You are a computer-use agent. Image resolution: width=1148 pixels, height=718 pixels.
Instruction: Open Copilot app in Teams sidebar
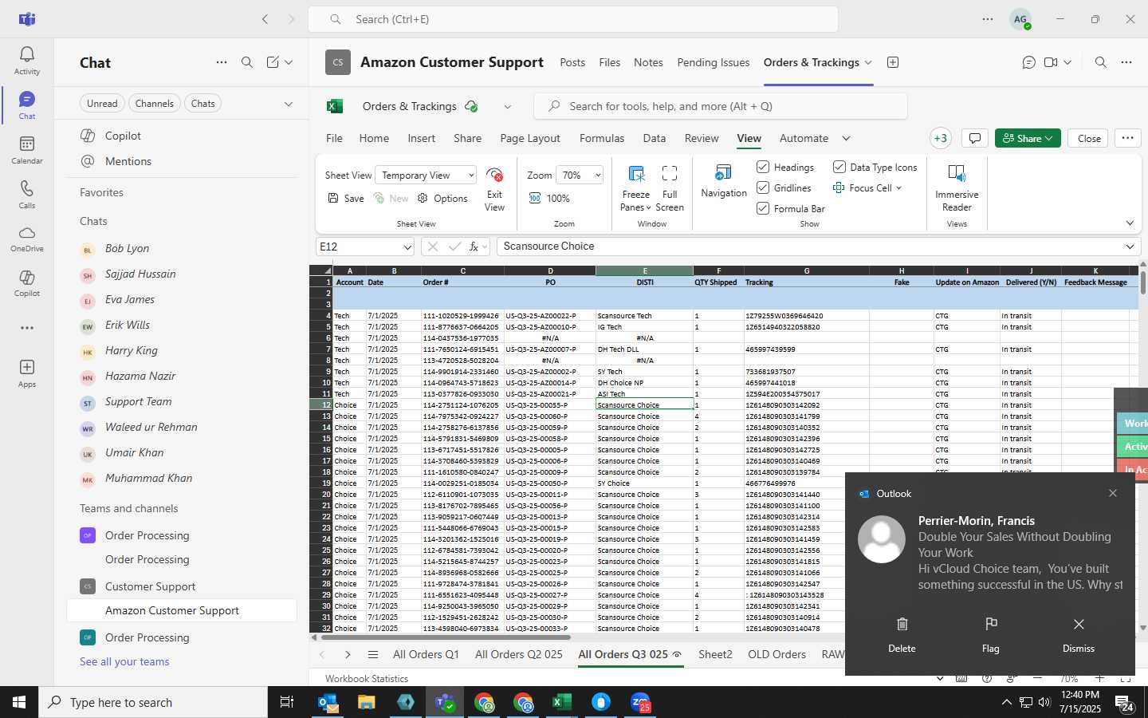[x=26, y=283]
